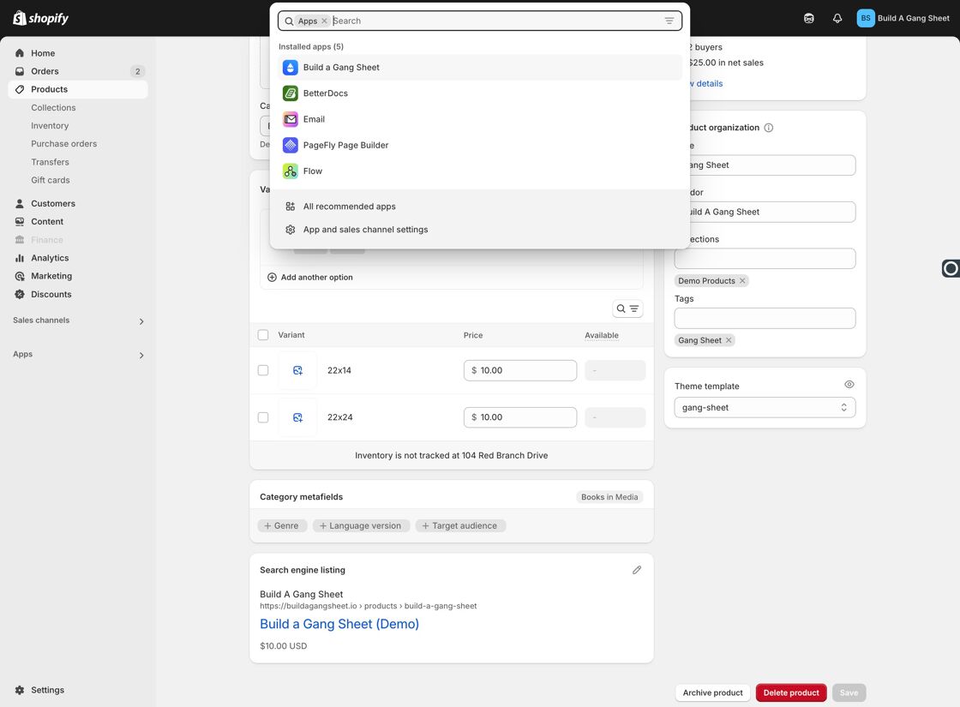Click the Discounts icon in sidebar
This screenshot has height=707, width=960.
click(20, 295)
